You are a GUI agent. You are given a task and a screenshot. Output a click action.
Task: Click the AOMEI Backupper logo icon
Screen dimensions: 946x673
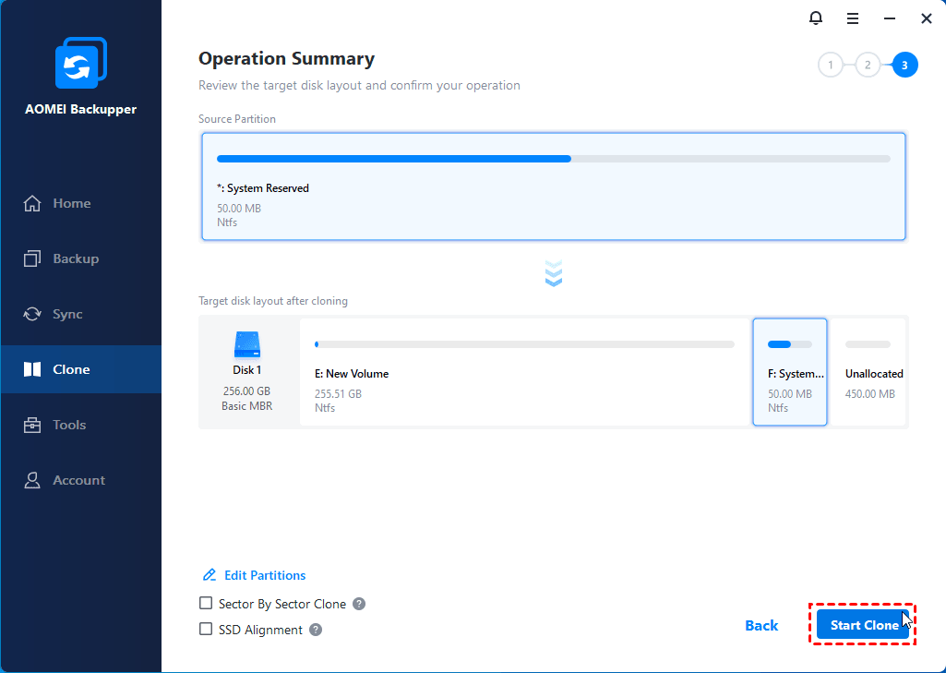pyautogui.click(x=80, y=64)
